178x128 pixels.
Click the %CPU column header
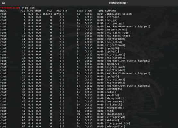(30, 11)
